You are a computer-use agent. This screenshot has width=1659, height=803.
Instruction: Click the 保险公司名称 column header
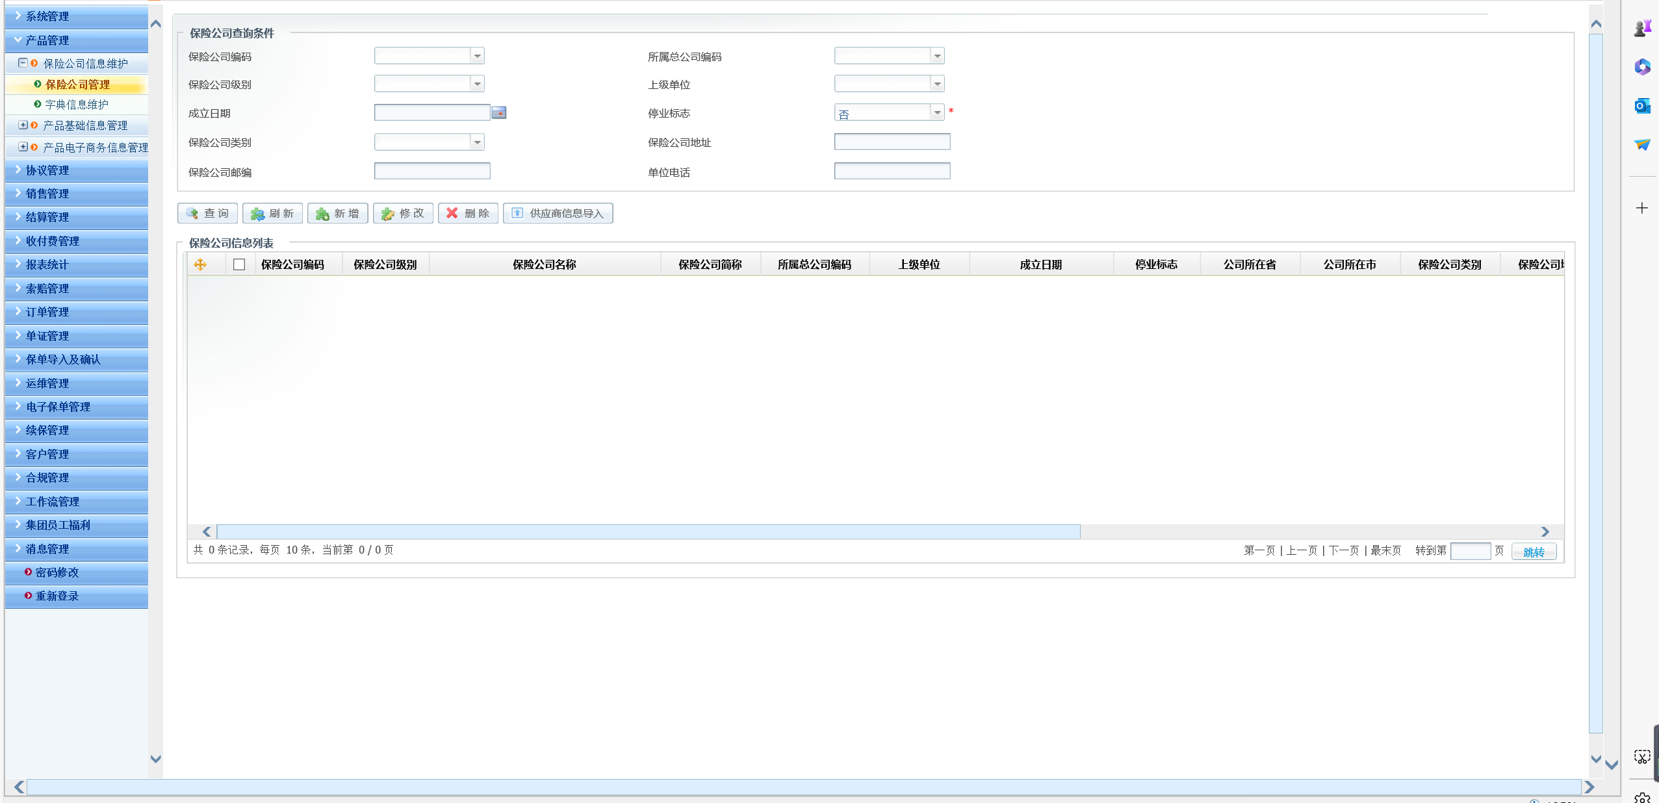pos(545,264)
